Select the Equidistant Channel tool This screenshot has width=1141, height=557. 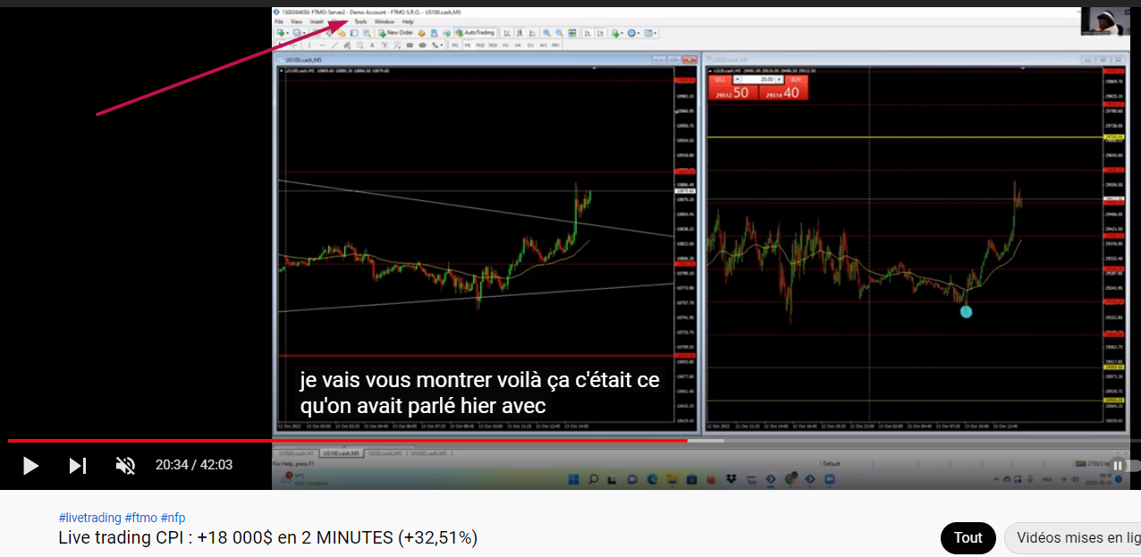tap(347, 45)
